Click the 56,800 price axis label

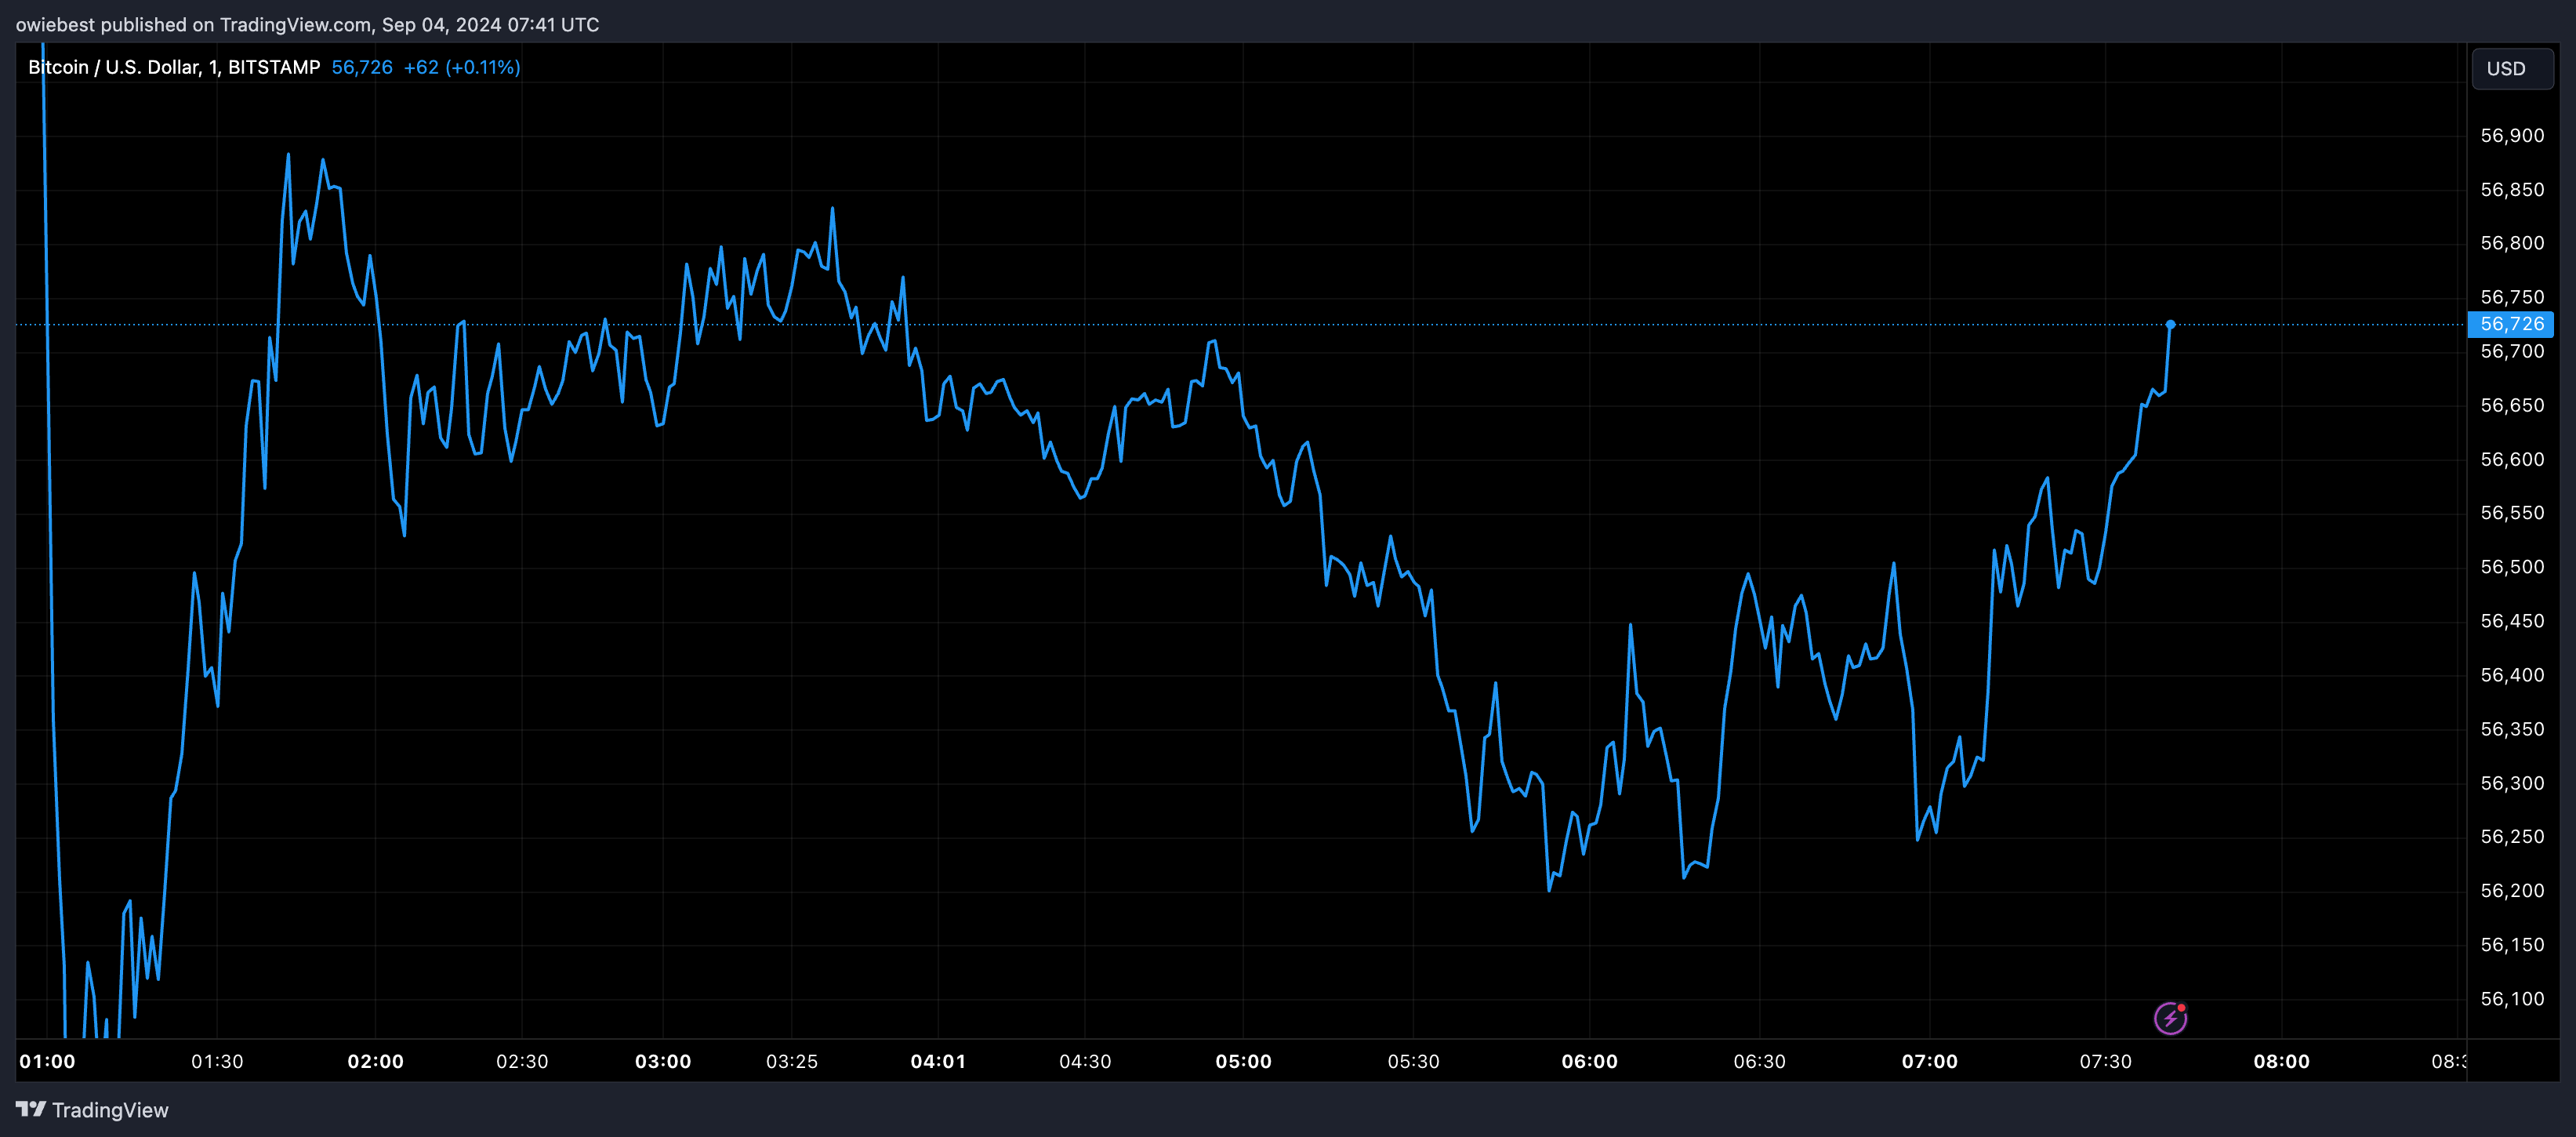pyautogui.click(x=2512, y=243)
